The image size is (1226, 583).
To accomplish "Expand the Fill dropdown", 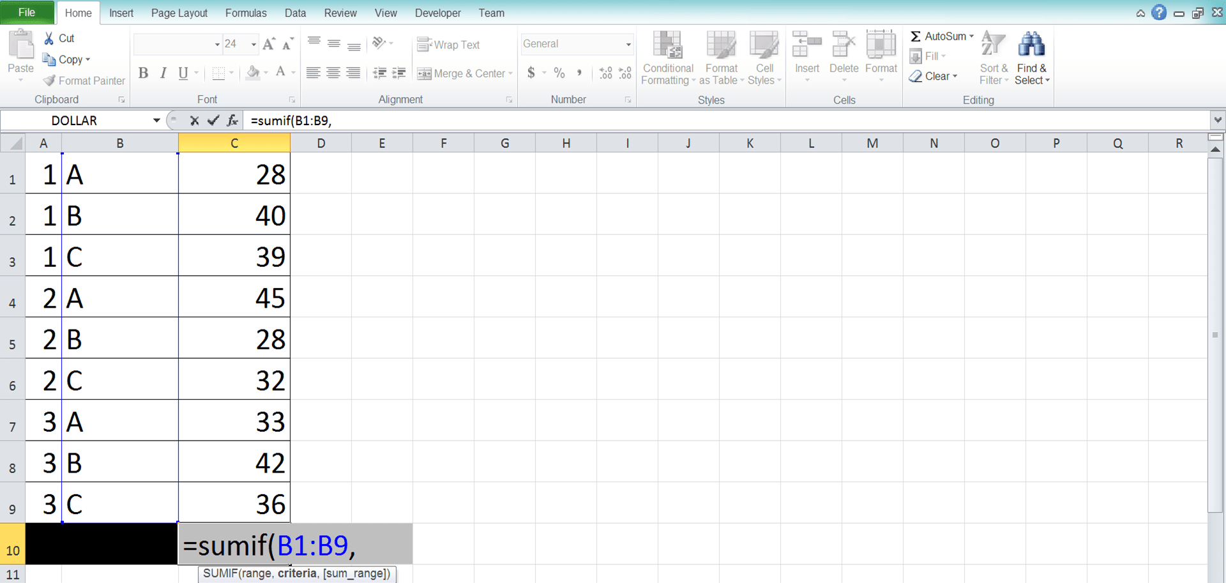I will click(943, 56).
